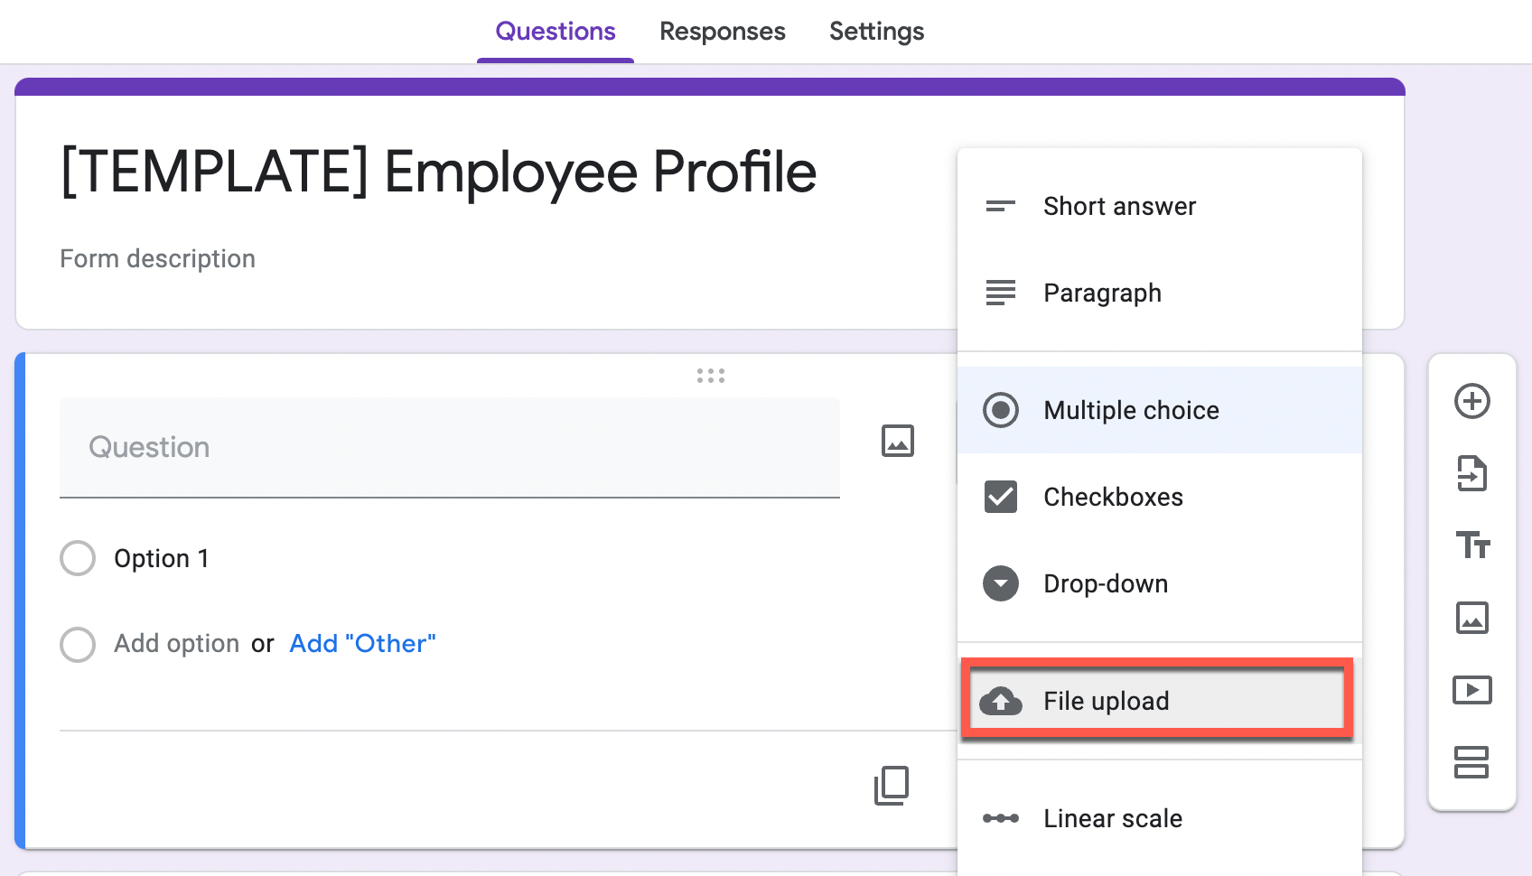
Task: Select the Option 1 radio button
Action: (x=78, y=558)
